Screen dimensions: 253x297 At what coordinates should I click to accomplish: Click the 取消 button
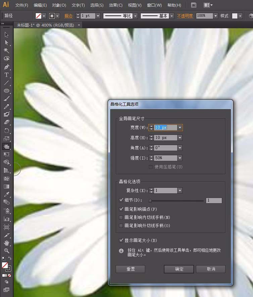[211, 269]
